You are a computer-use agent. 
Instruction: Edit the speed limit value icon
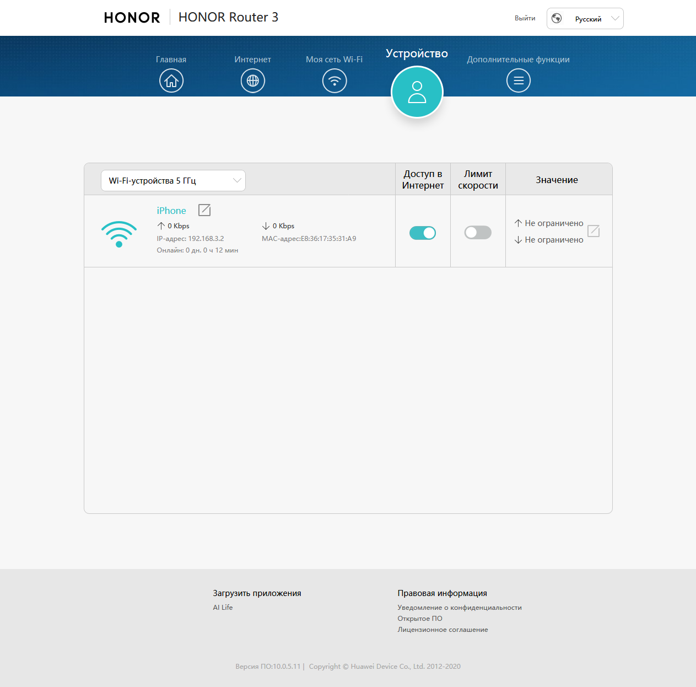(x=594, y=231)
